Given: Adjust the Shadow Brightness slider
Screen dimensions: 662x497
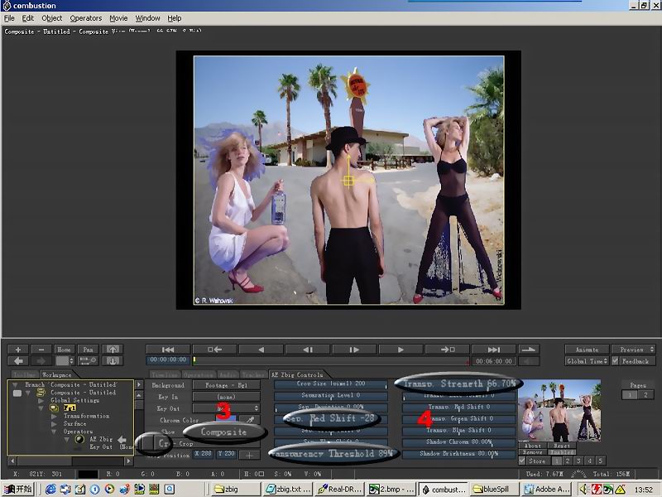Looking at the screenshot, I should click(459, 454).
